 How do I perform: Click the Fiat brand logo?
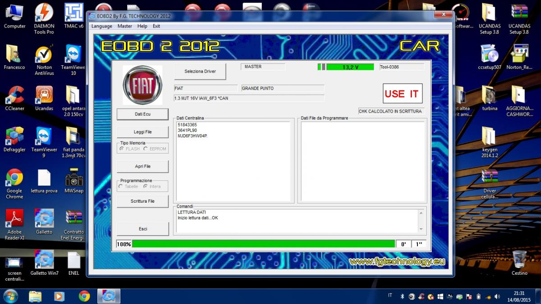point(142,85)
